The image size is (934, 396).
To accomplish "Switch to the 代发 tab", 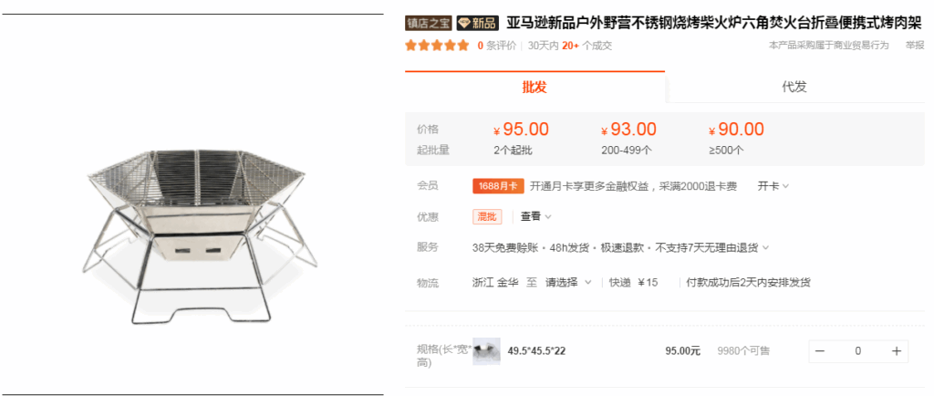I will [794, 87].
